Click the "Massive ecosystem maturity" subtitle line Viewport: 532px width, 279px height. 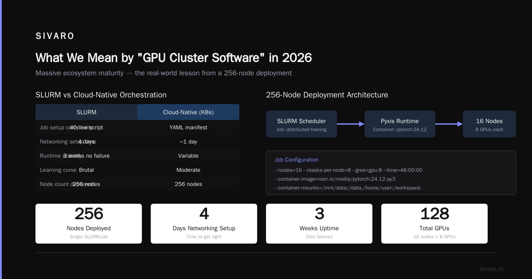164,73
